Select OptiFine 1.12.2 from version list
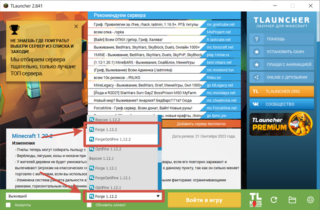The height and width of the screenshot is (210, 320). pos(122,149)
